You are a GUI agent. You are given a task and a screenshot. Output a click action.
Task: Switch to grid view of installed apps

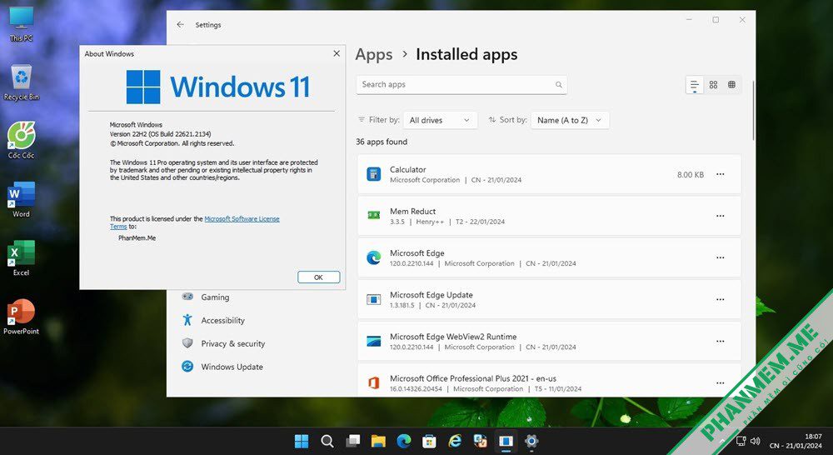click(x=714, y=84)
